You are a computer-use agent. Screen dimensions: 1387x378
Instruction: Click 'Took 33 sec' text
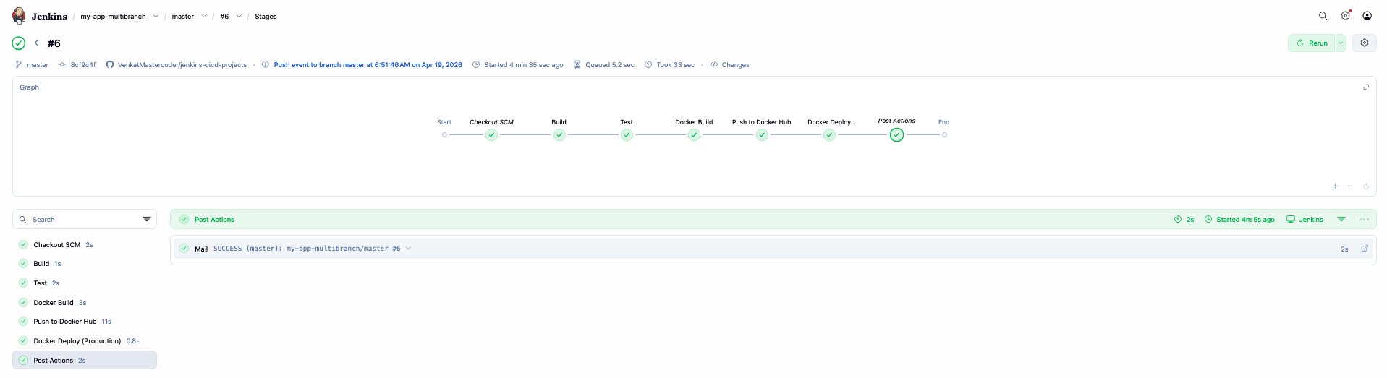click(x=675, y=65)
